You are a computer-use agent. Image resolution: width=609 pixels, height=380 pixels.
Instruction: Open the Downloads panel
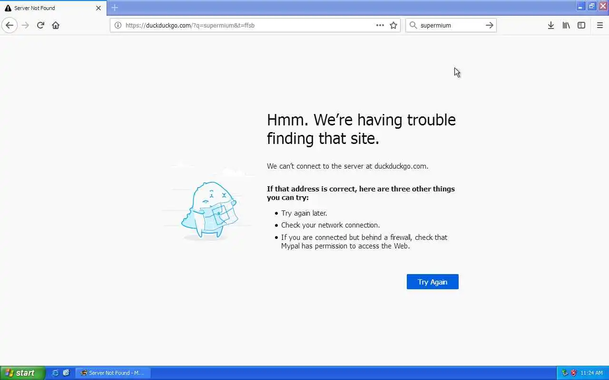(550, 25)
